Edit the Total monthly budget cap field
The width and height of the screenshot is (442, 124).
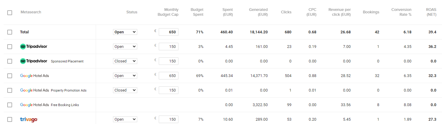[168, 32]
